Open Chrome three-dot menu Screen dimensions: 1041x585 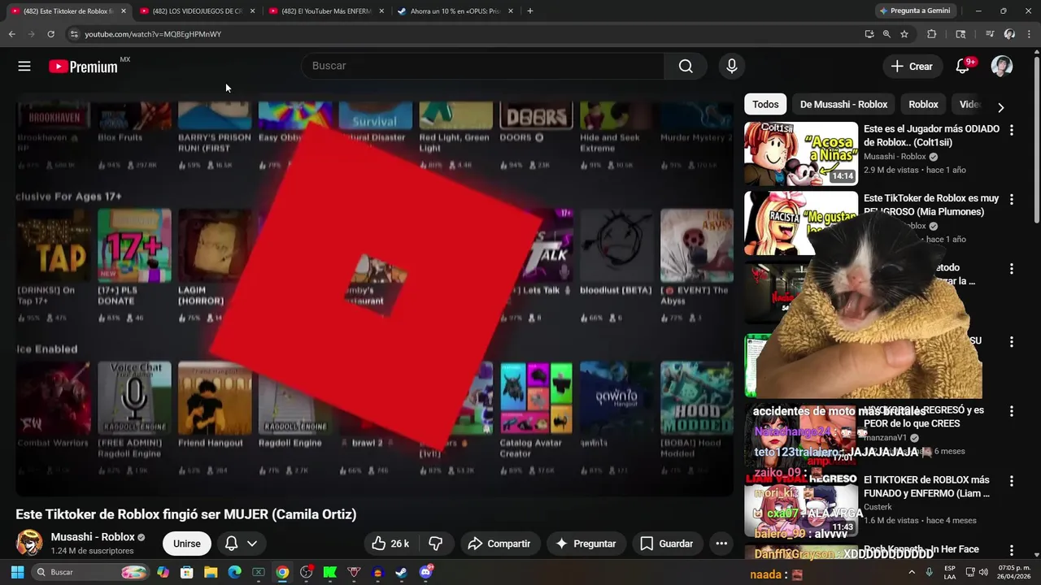[1029, 34]
